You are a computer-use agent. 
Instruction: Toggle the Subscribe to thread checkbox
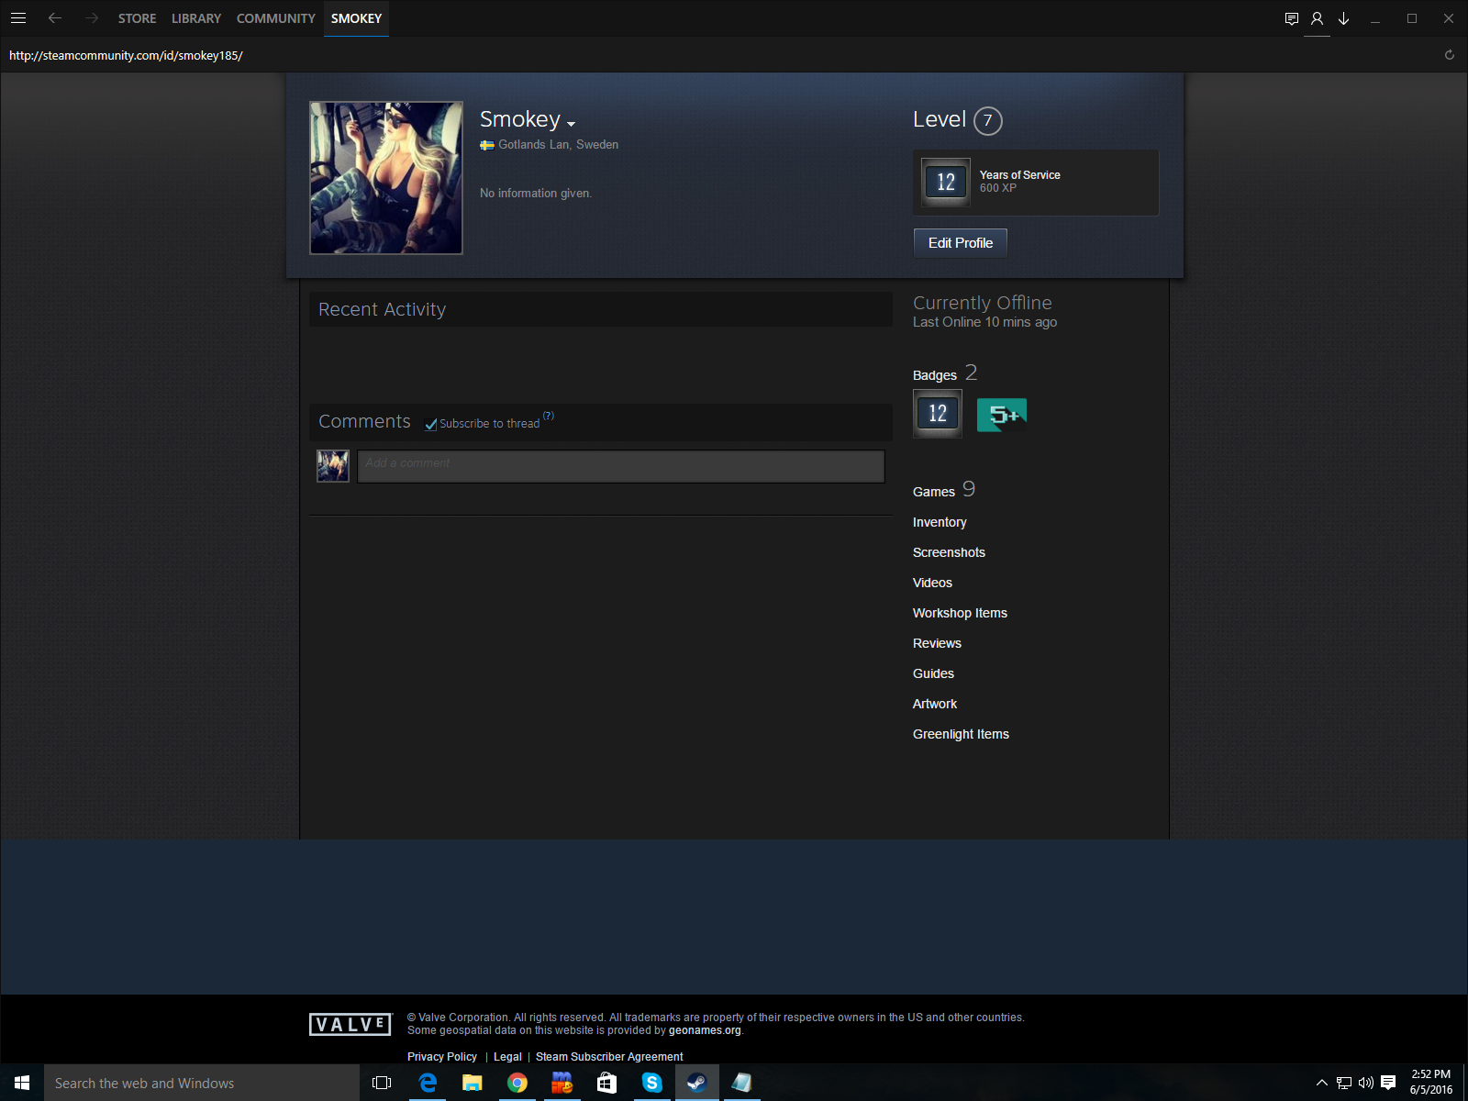click(430, 424)
